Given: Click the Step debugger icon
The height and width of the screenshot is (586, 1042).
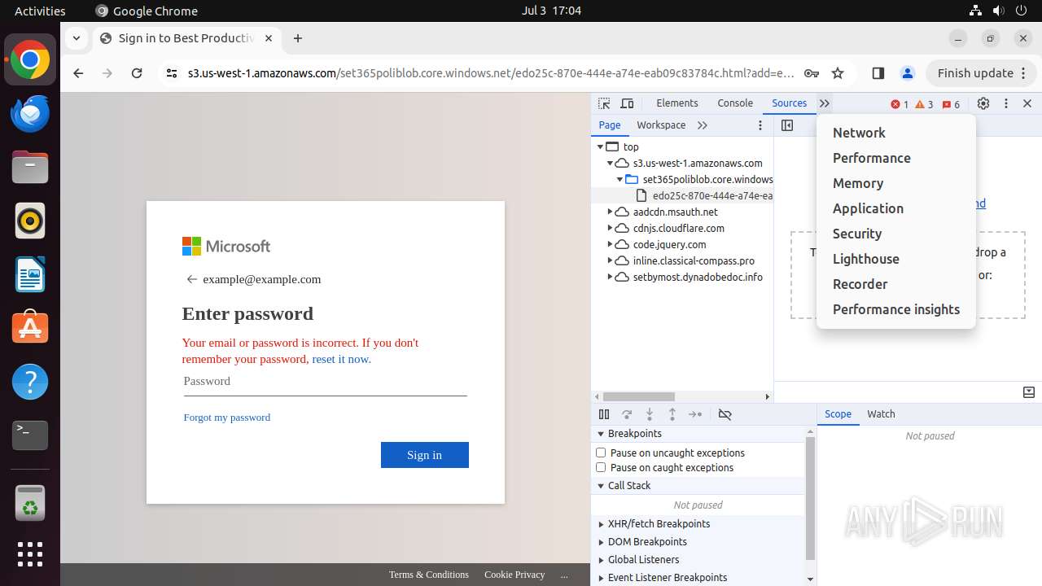Looking at the screenshot, I should pos(695,414).
